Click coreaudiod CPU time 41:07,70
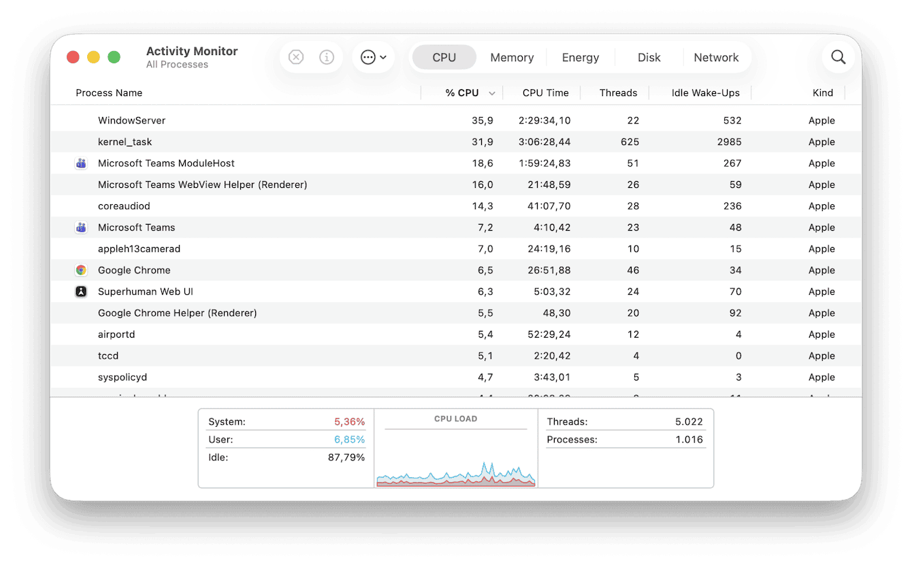Image resolution: width=912 pixels, height=567 pixels. (x=549, y=206)
